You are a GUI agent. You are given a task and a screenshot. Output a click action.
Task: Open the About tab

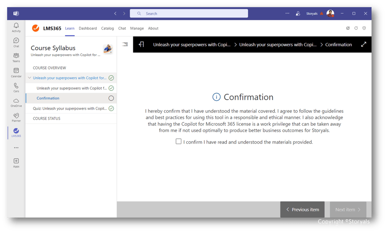tap(153, 28)
